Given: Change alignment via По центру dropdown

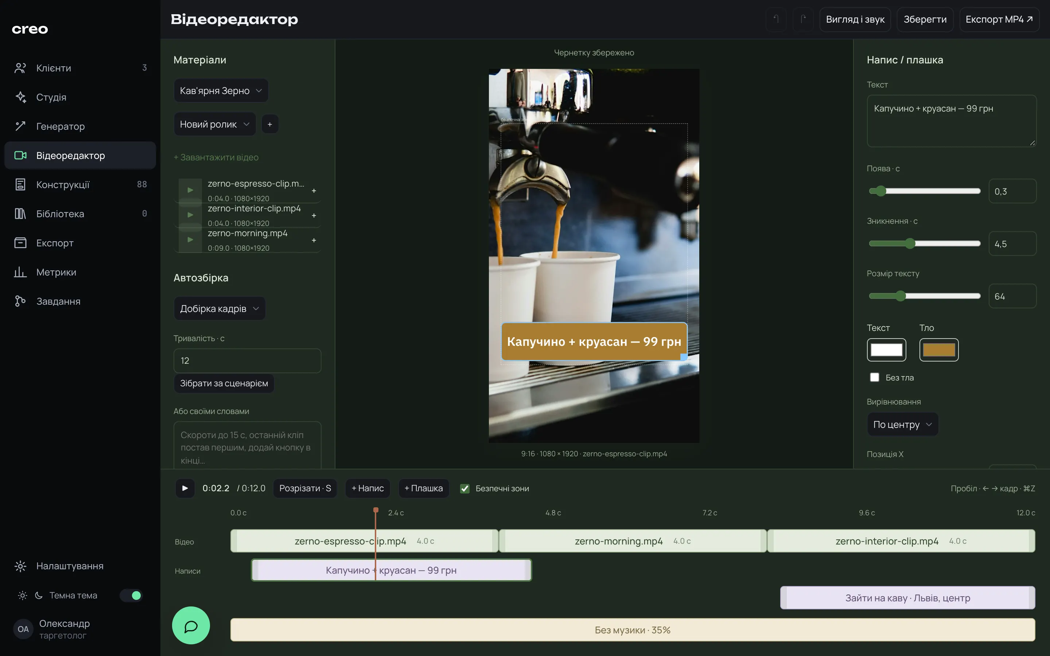Looking at the screenshot, I should coord(902,424).
